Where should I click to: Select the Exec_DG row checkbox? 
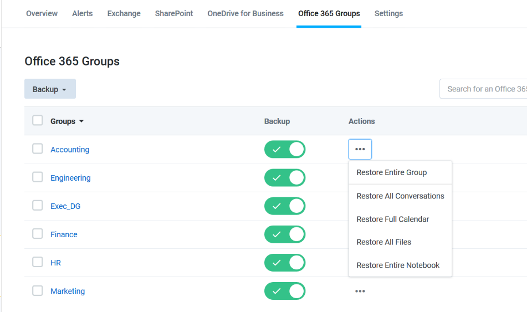pos(37,206)
